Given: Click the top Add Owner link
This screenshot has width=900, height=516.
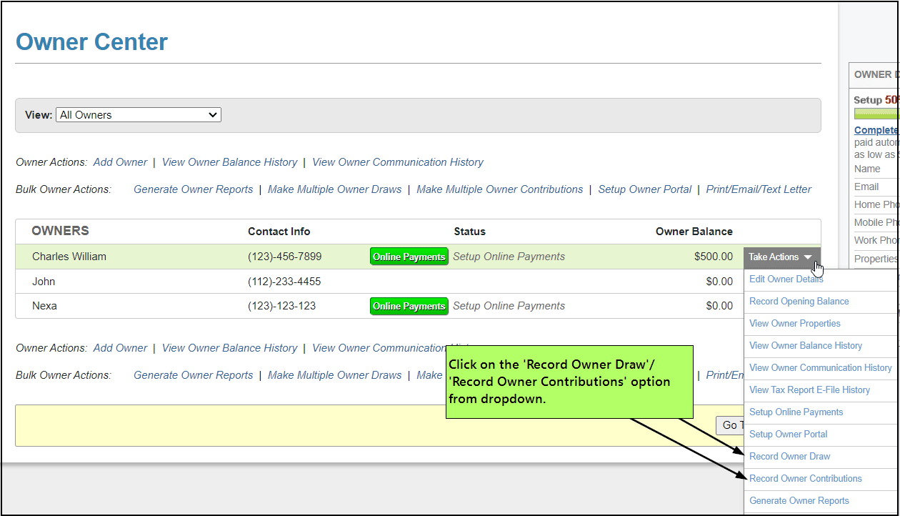Looking at the screenshot, I should point(120,162).
